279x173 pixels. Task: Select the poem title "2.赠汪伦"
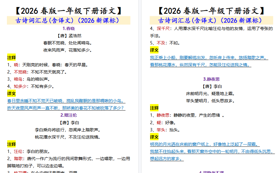pyautogui.click(x=69, y=114)
